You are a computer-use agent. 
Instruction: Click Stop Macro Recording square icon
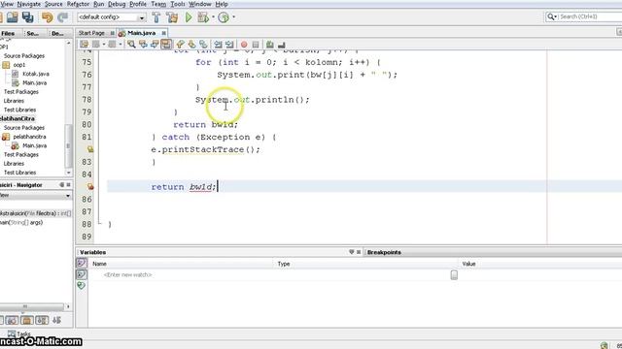tap(256, 45)
